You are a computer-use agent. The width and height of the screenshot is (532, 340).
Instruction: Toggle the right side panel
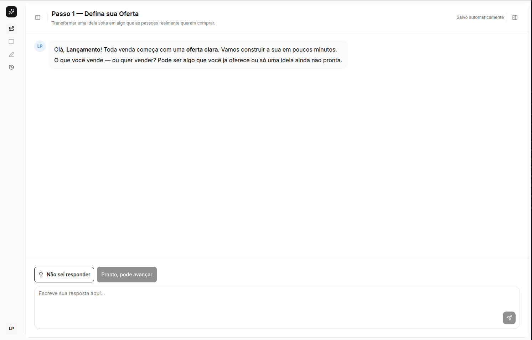click(x=515, y=17)
